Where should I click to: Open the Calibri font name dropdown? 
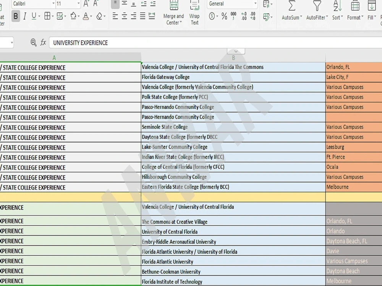(53, 4)
